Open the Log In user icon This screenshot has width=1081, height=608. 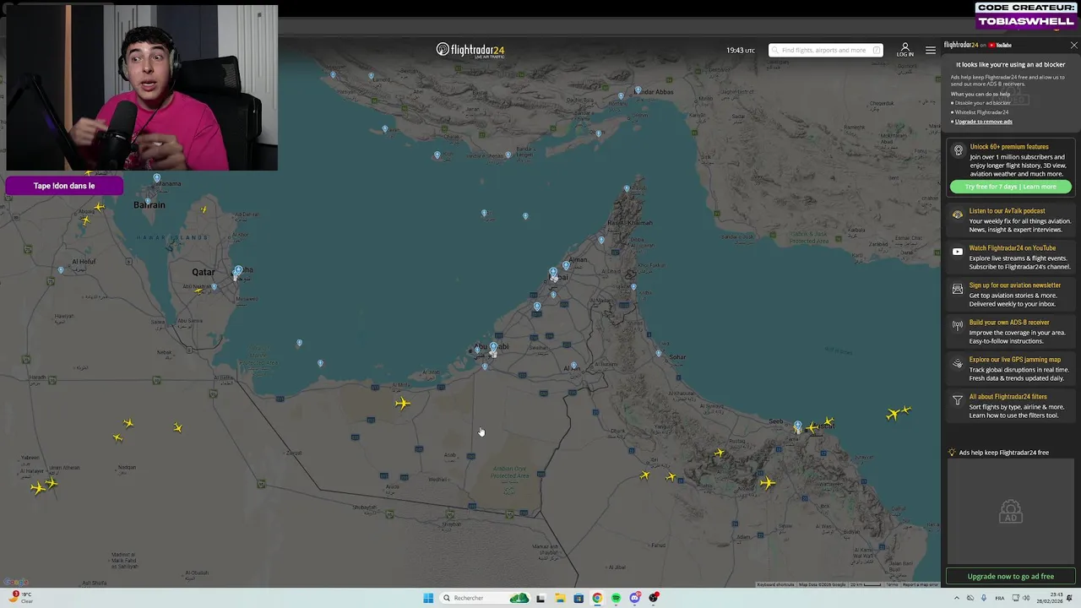coord(904,50)
